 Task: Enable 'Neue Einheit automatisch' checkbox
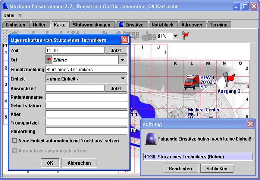(x=15, y=141)
